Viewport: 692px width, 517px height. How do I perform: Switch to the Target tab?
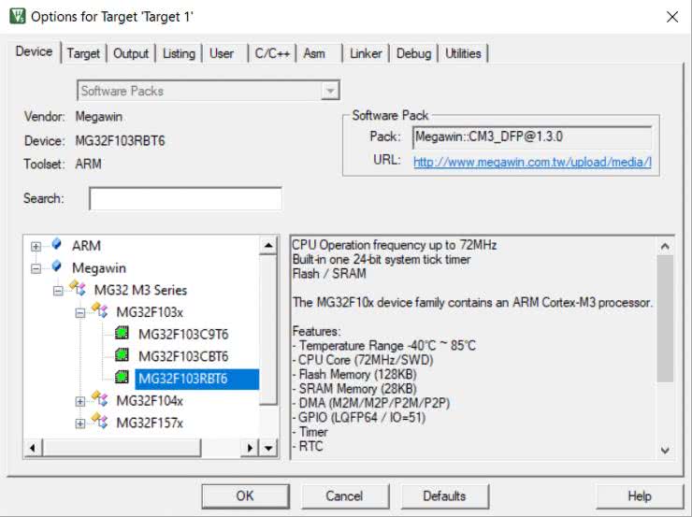(83, 53)
